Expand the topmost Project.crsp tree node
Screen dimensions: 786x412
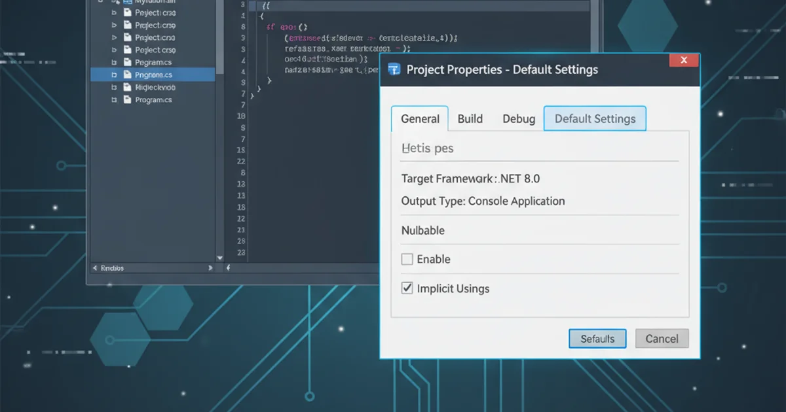pyautogui.click(x=114, y=12)
